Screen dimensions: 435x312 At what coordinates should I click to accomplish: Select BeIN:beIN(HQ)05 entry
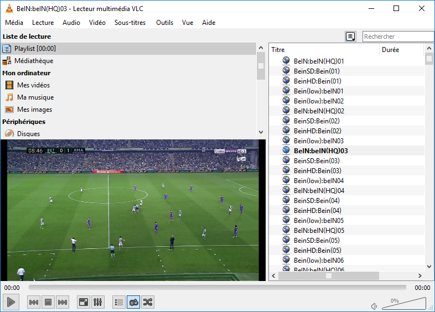coord(347,231)
